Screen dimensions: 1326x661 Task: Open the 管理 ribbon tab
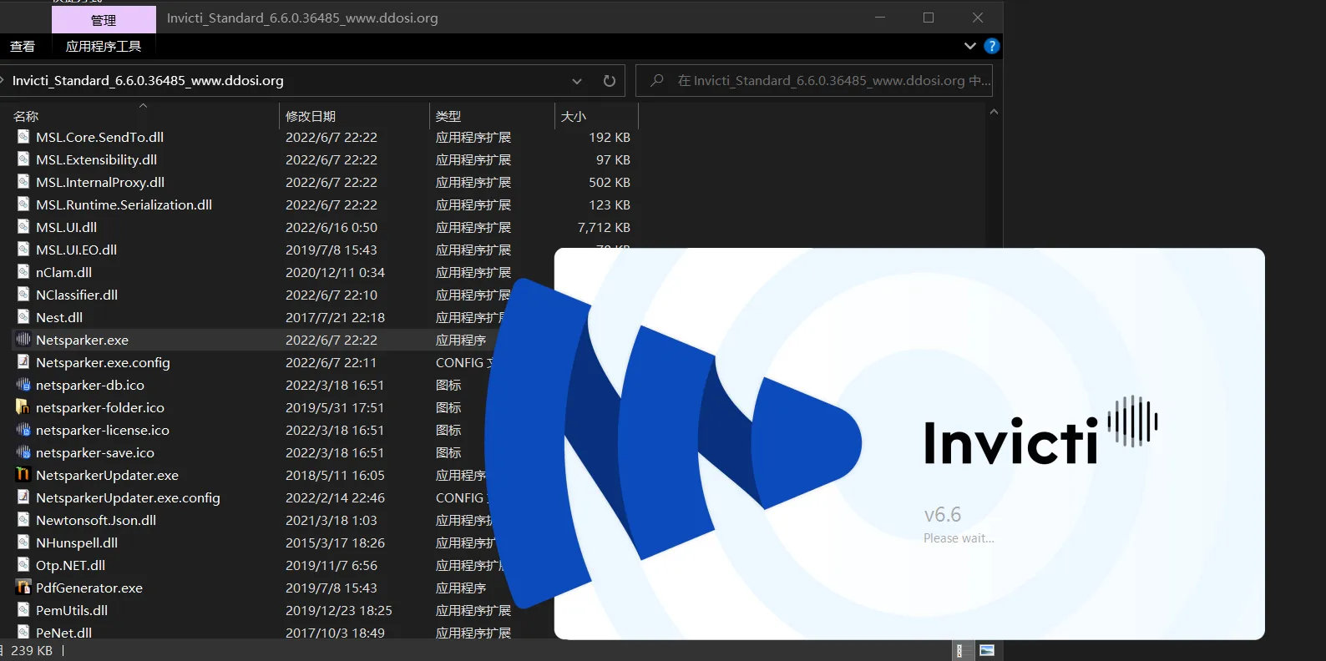[104, 20]
